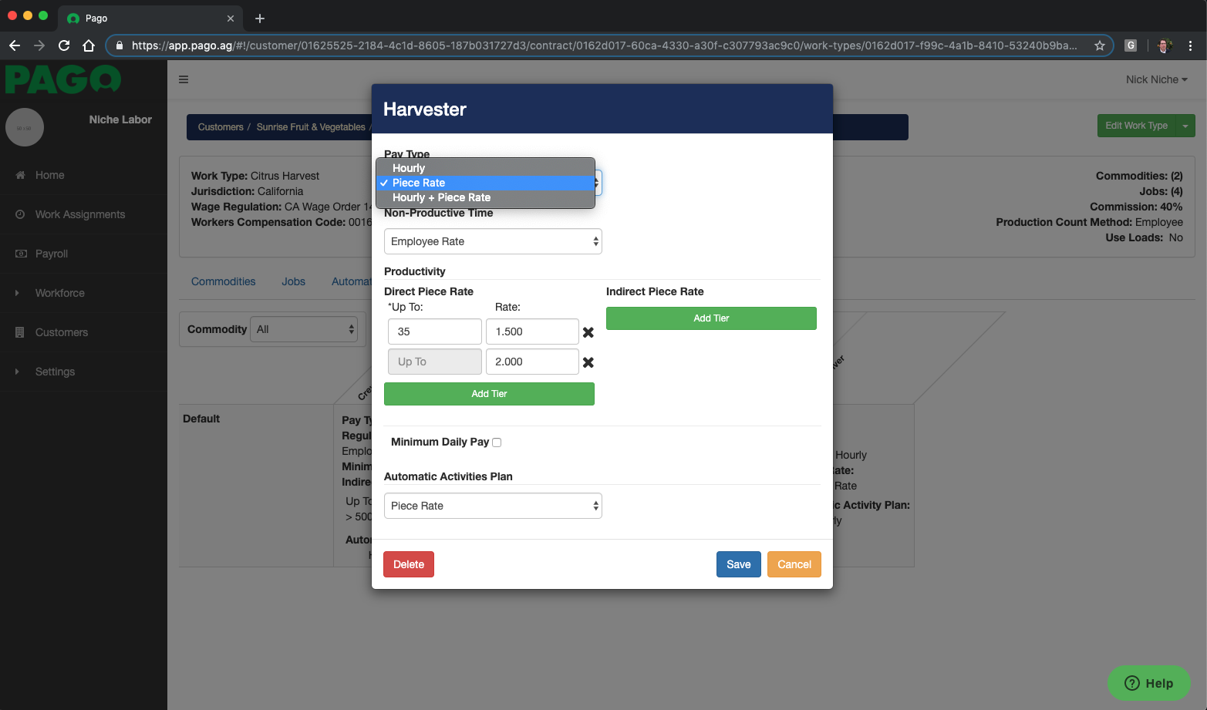Save the Harvester work type changes

[x=737, y=564]
